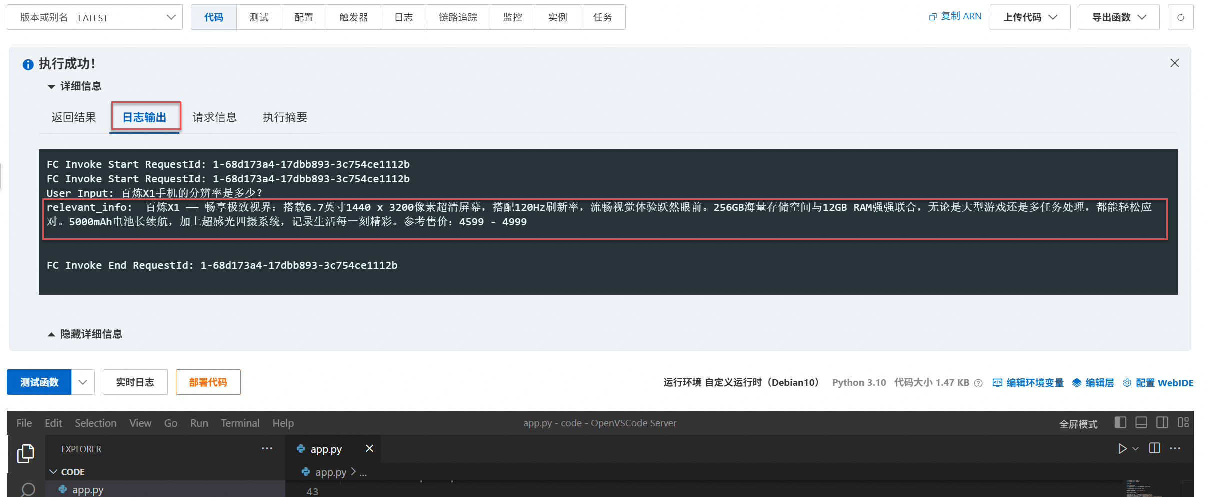Open the 返回结果 tab

[74, 117]
